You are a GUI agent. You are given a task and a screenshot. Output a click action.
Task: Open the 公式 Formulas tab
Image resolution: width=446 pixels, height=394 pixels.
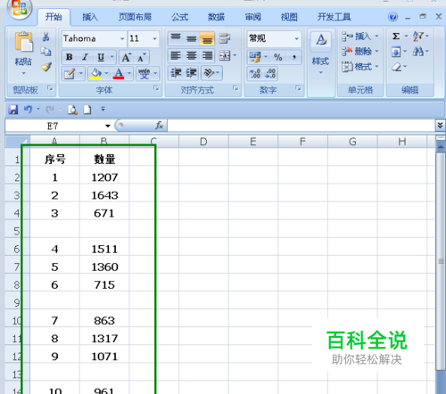(179, 17)
